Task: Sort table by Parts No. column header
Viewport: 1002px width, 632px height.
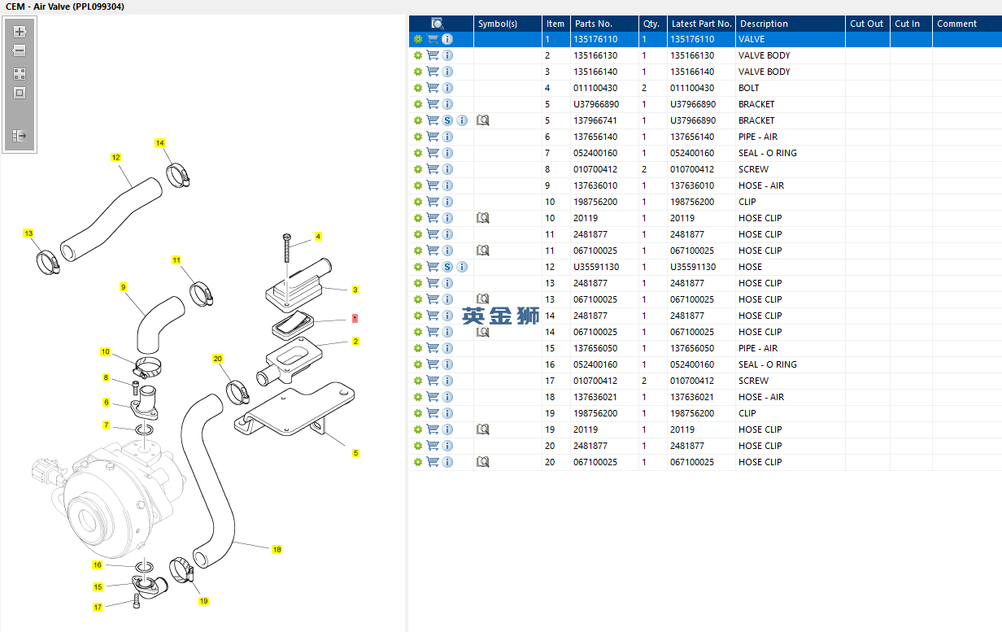Action: [x=593, y=24]
